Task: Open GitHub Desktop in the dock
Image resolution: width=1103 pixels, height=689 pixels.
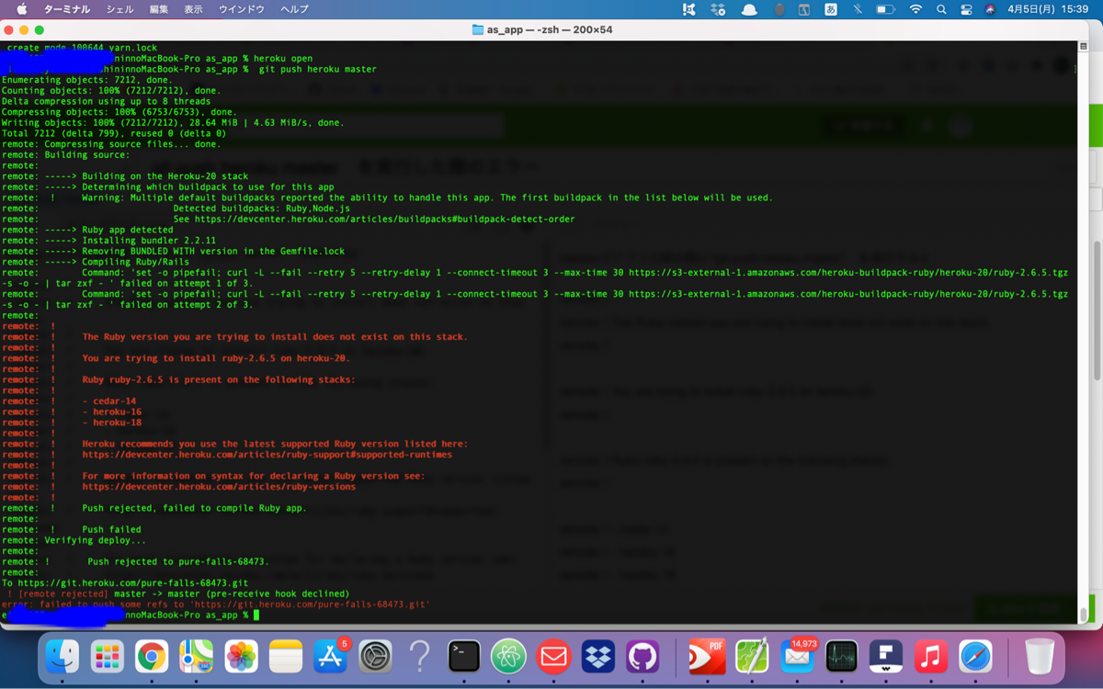Action: coord(642,656)
